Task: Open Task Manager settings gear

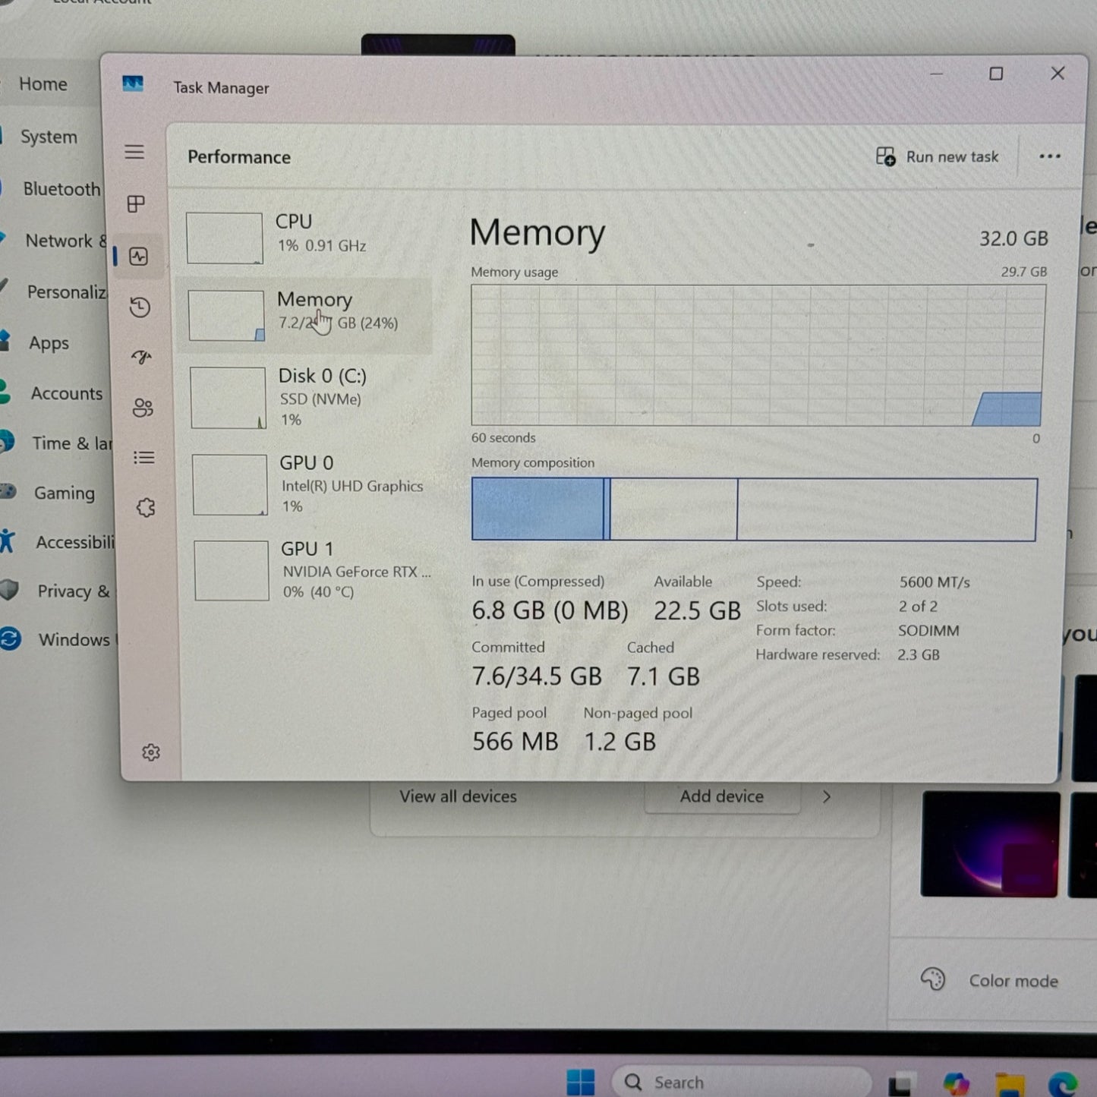Action: tap(151, 752)
